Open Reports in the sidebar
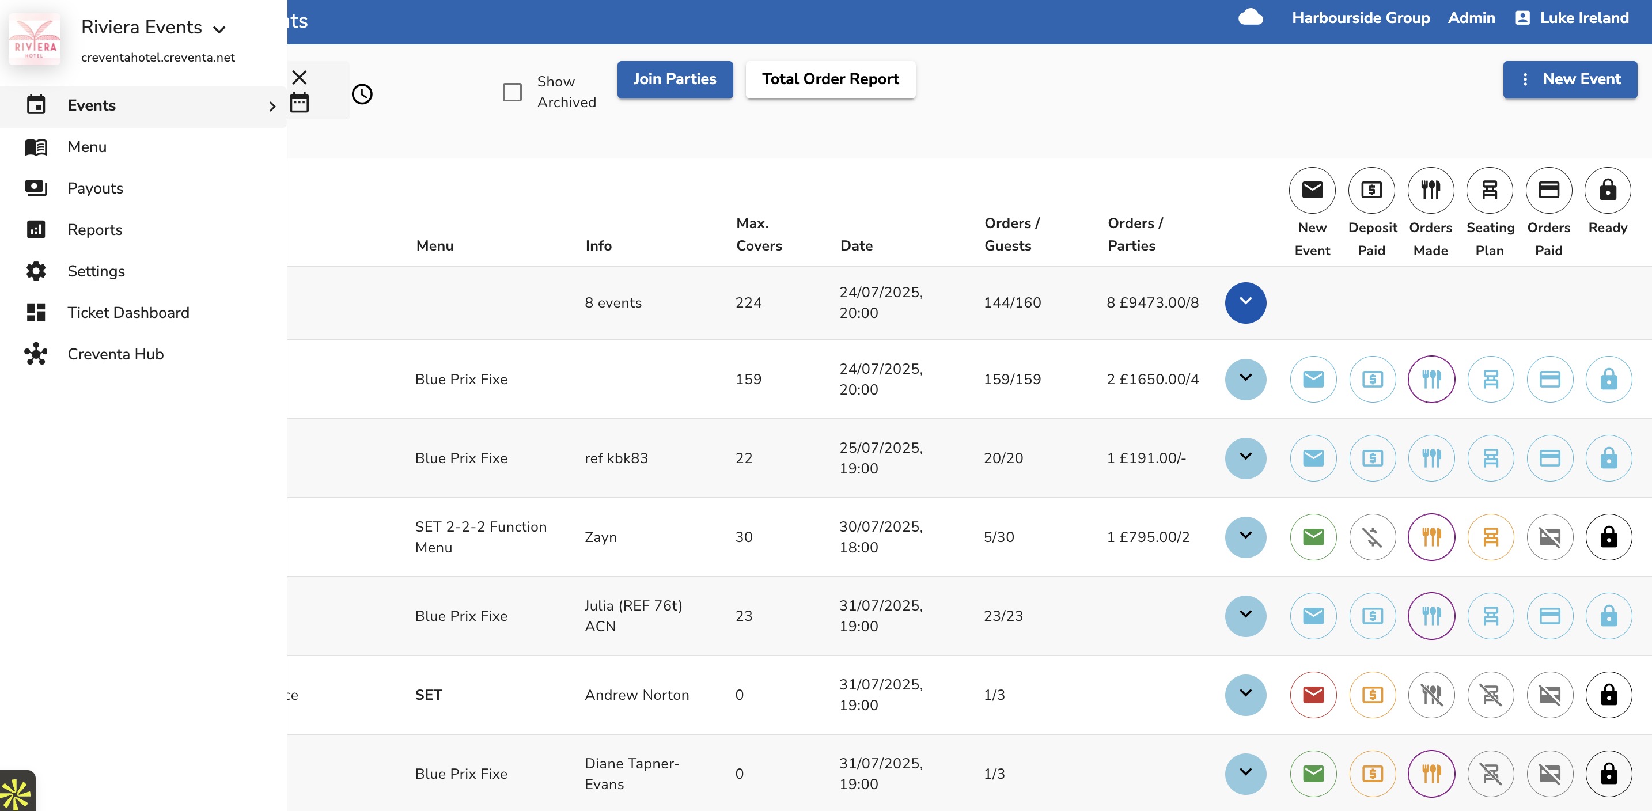 coord(95,229)
